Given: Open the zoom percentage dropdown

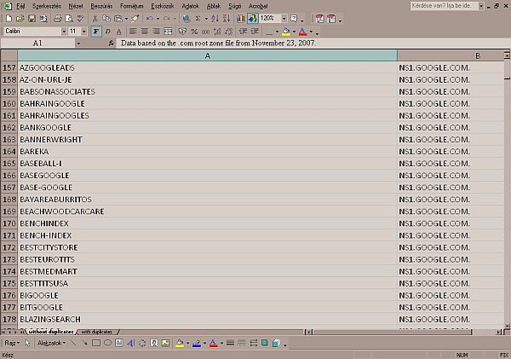Looking at the screenshot, I should 284,18.
